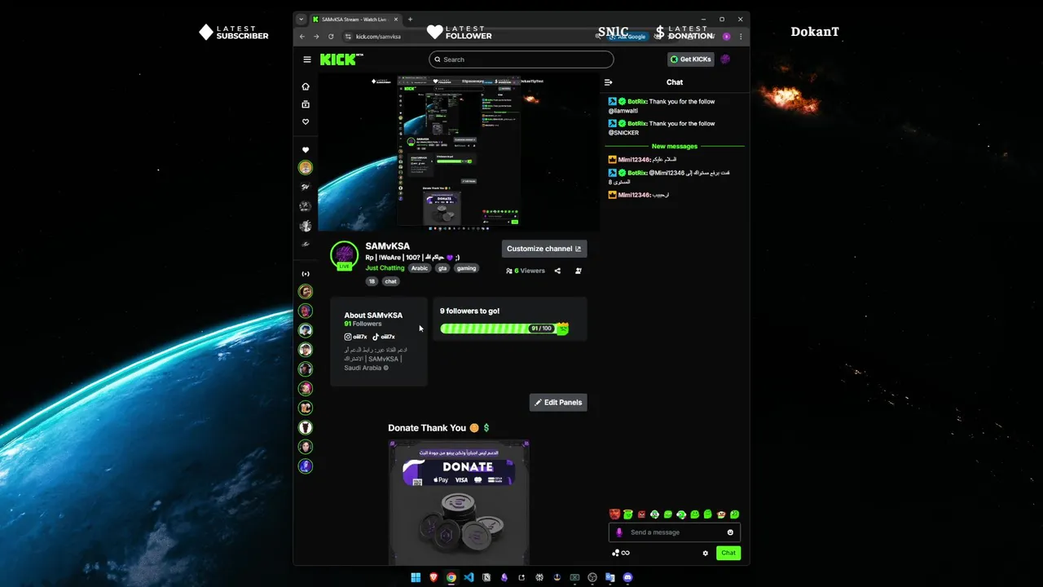Click Customize channel button
1043x587 pixels.
pyautogui.click(x=544, y=249)
